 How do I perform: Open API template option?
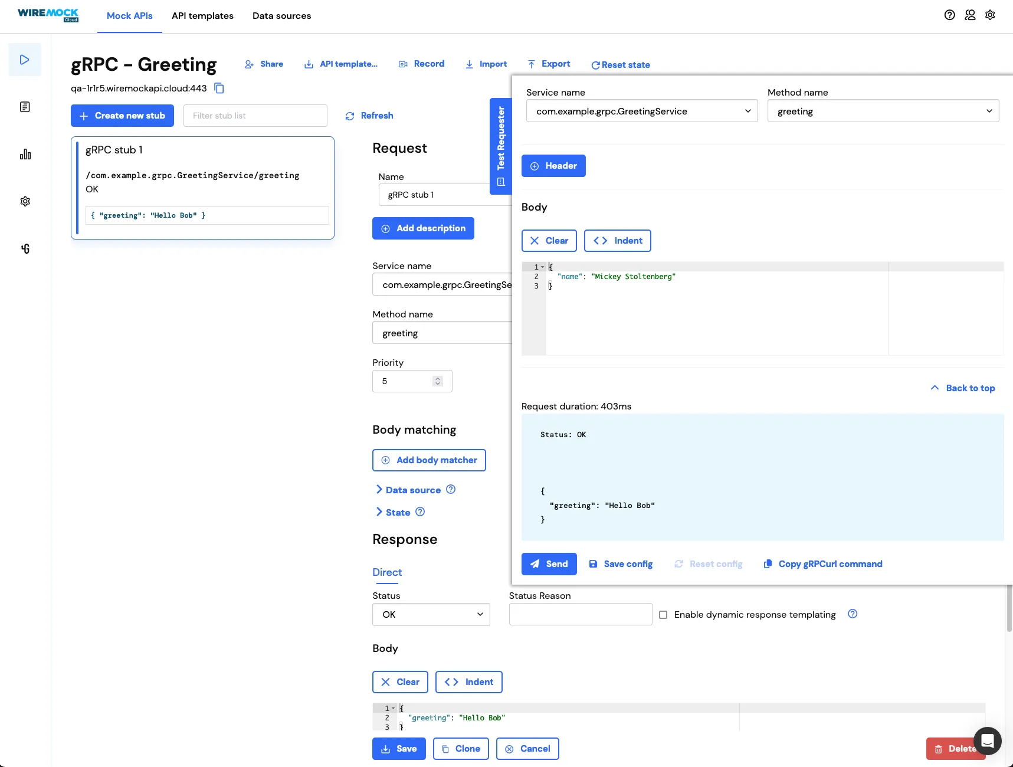point(341,64)
